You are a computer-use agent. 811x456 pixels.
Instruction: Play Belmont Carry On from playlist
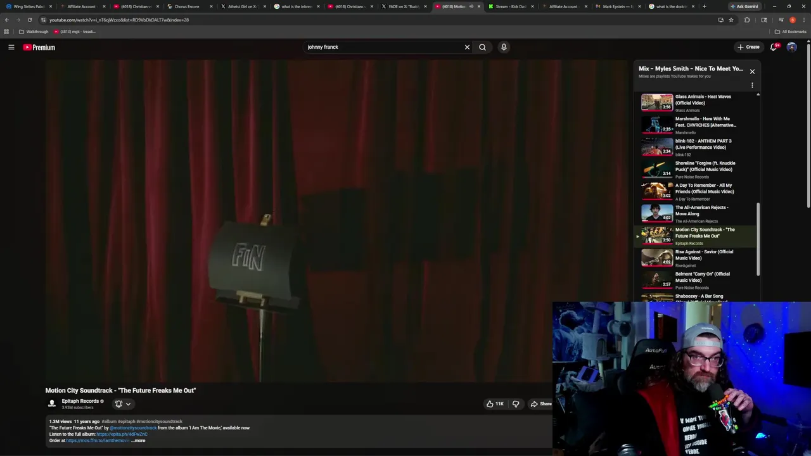697,280
